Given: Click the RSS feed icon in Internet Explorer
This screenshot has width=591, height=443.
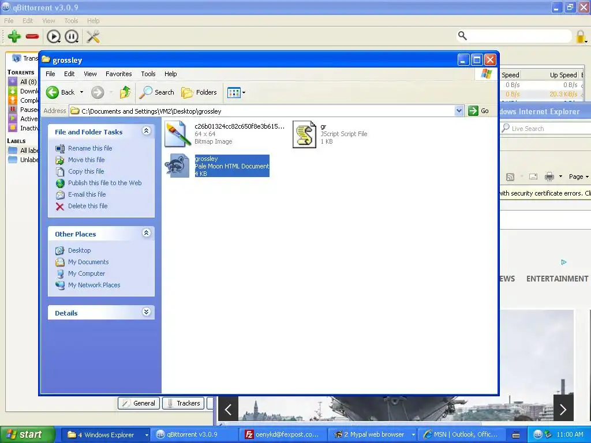Looking at the screenshot, I should [510, 177].
